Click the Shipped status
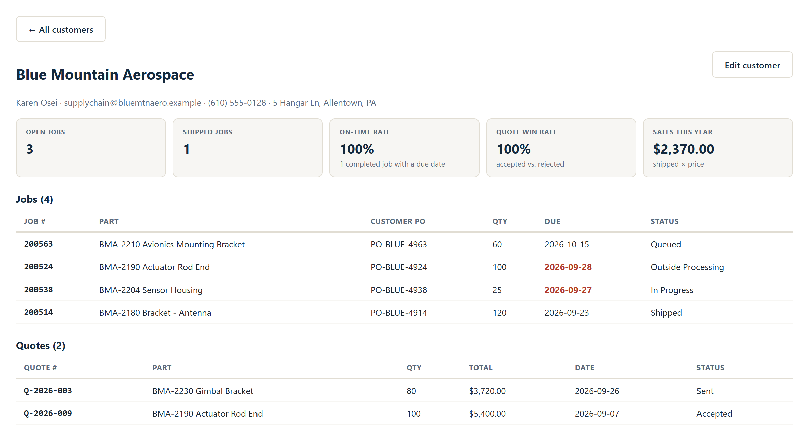This screenshot has height=440, width=809. [666, 313]
